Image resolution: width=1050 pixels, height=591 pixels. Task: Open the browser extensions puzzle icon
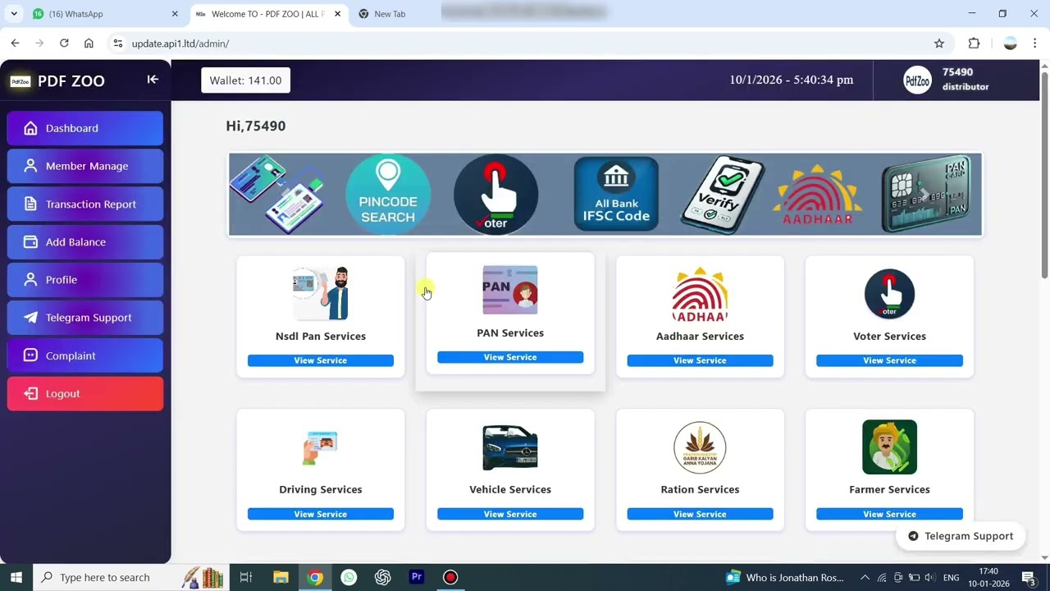[x=975, y=44]
